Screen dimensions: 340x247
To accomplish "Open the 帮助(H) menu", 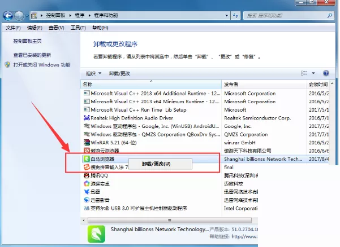I will pos(100,28).
